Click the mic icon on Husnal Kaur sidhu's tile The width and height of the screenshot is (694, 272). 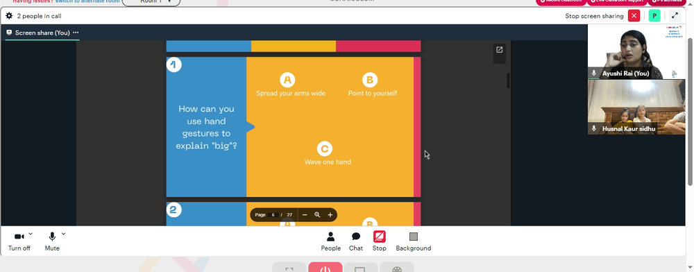click(594, 128)
